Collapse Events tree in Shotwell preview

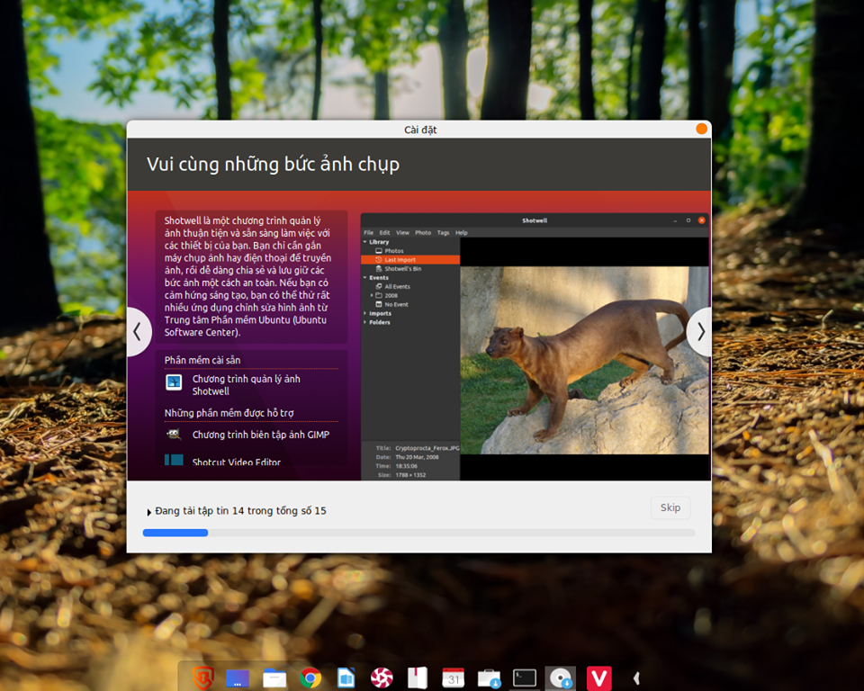click(364, 278)
